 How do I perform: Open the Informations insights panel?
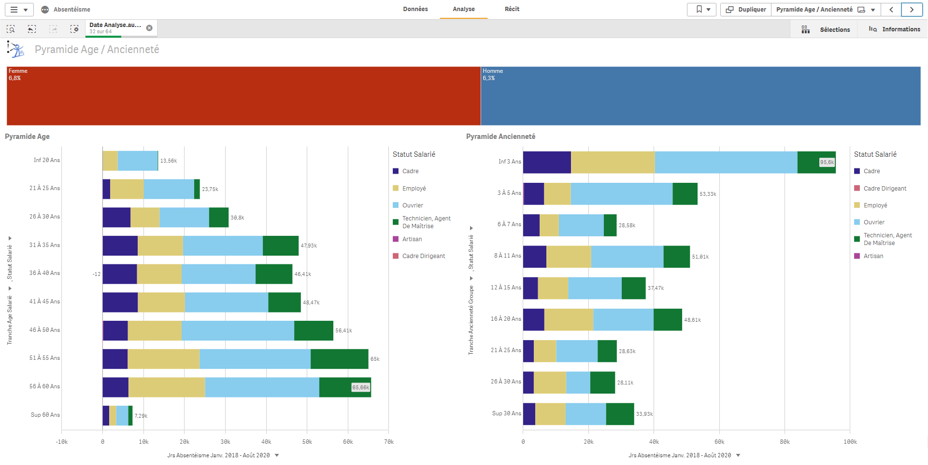pyautogui.click(x=894, y=29)
